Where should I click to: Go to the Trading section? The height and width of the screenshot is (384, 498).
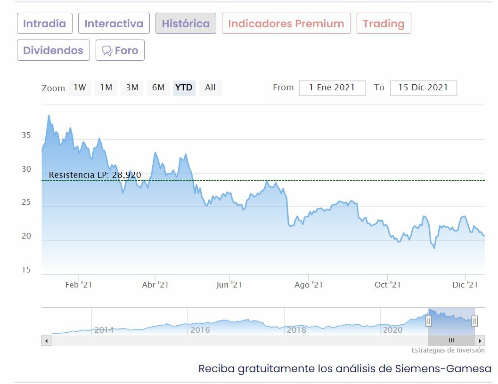(x=384, y=24)
